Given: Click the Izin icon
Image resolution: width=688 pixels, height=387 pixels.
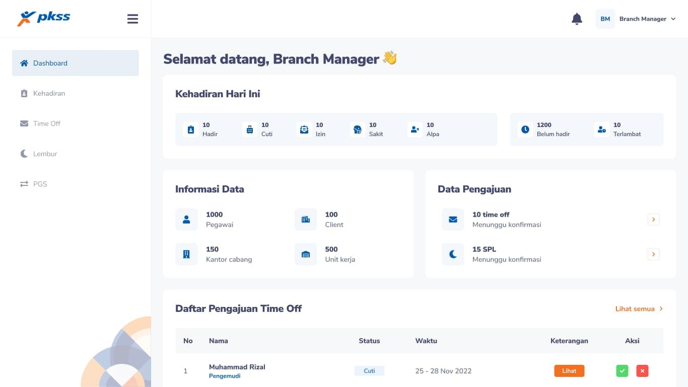Looking at the screenshot, I should point(304,130).
